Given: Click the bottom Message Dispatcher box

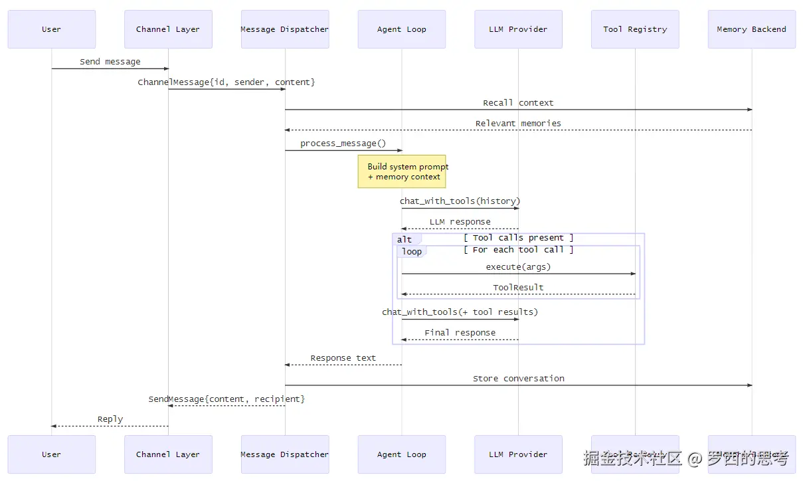Looking at the screenshot, I should click(285, 454).
